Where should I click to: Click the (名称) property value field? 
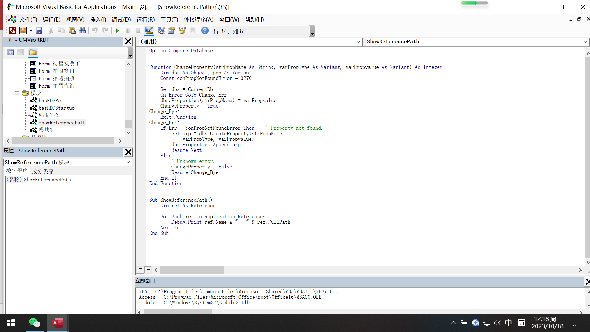(77, 180)
